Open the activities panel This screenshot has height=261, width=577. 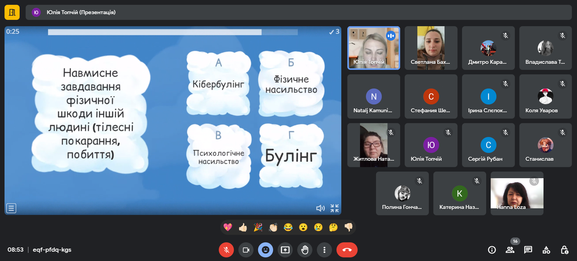click(x=546, y=250)
